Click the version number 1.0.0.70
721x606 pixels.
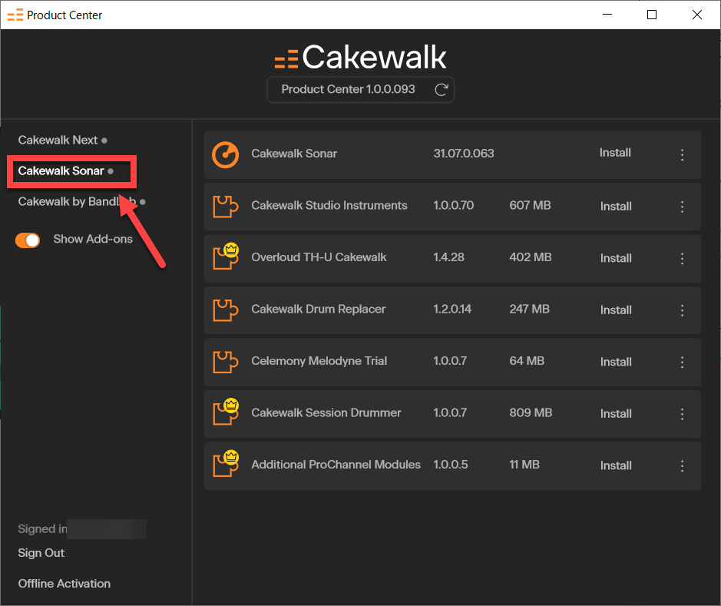click(453, 206)
